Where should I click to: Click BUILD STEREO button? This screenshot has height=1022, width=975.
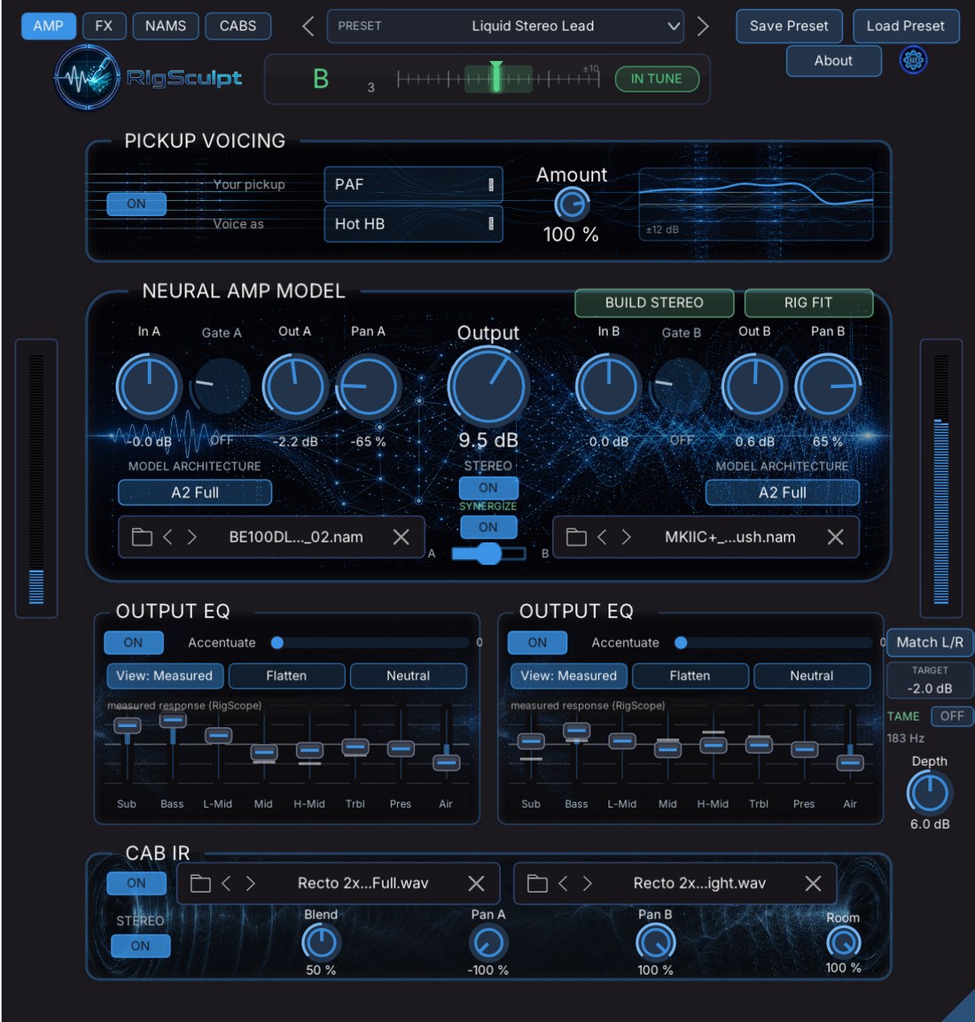654,303
